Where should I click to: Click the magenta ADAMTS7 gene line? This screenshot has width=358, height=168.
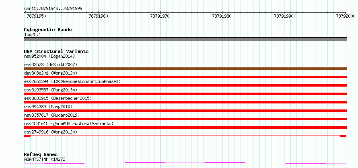tap(185, 163)
